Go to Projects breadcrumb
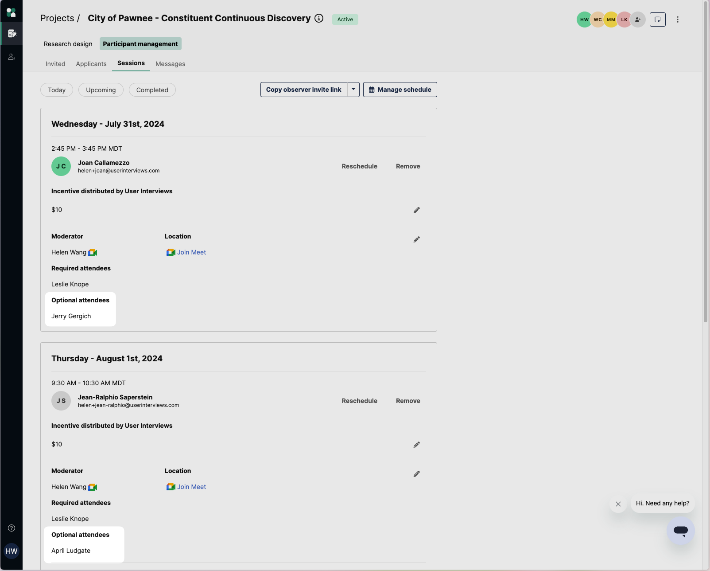This screenshot has height=571, width=710. coord(57,18)
